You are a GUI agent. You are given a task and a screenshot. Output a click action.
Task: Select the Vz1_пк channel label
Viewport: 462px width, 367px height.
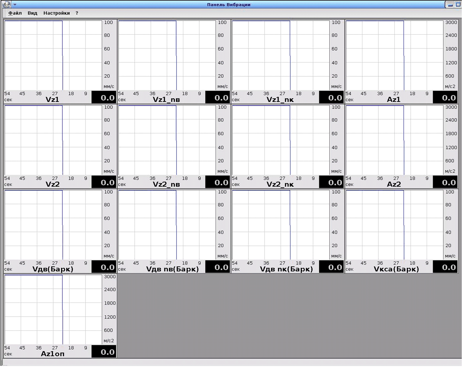(x=280, y=100)
